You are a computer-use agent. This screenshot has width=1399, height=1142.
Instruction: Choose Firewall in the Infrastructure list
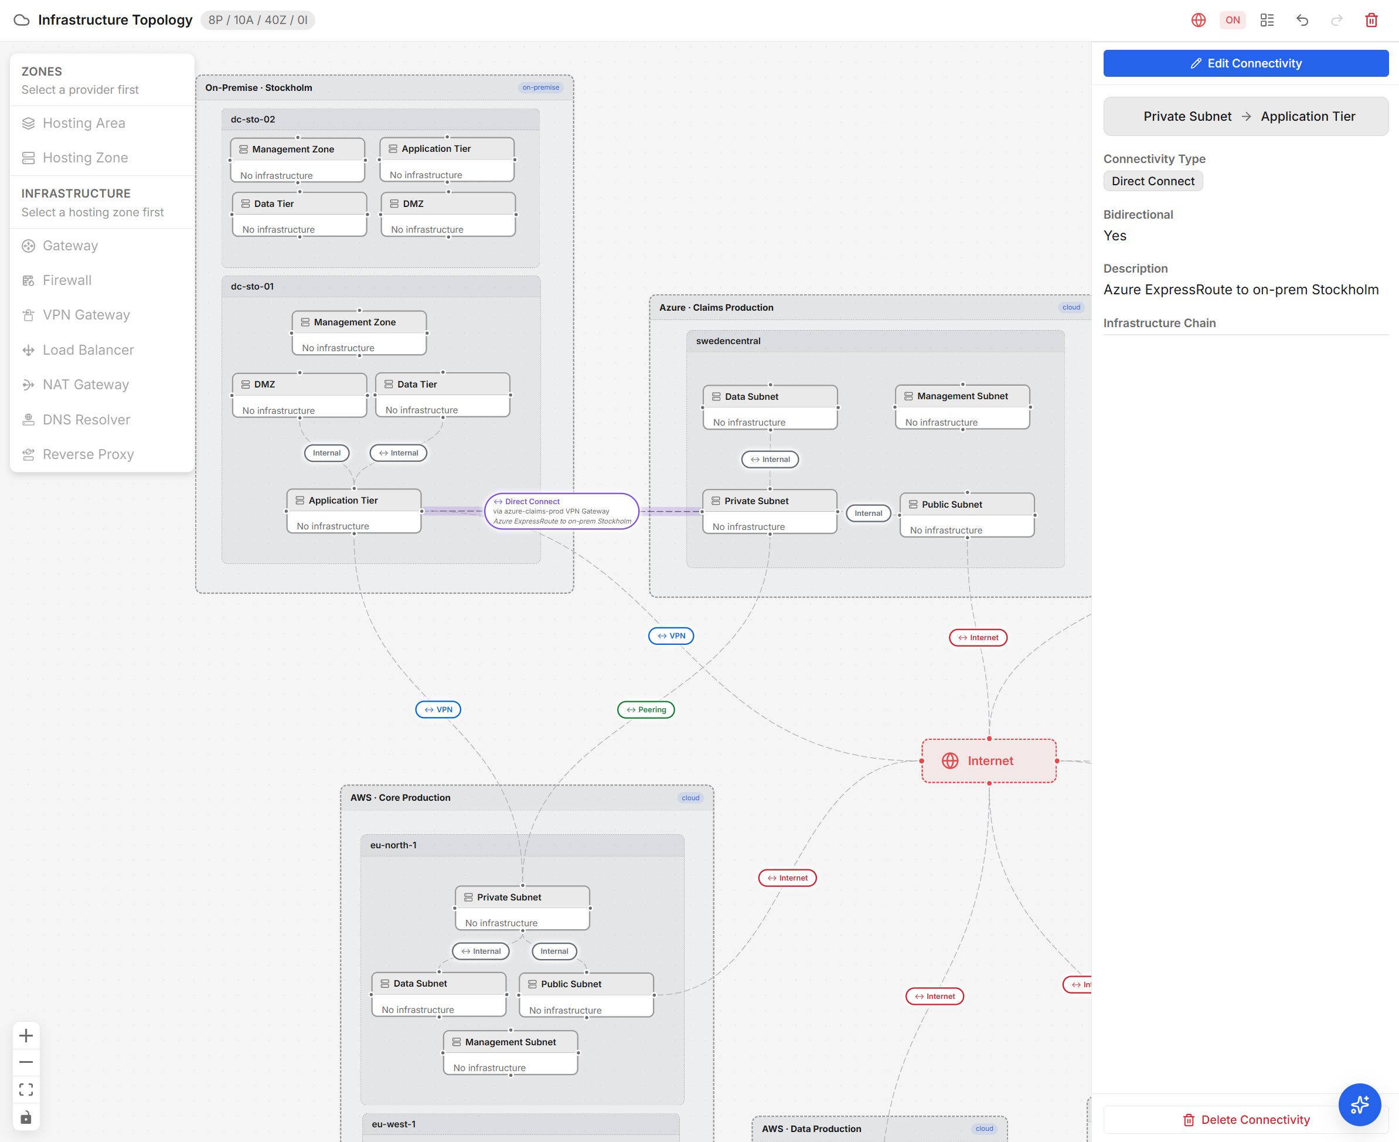[102, 280]
